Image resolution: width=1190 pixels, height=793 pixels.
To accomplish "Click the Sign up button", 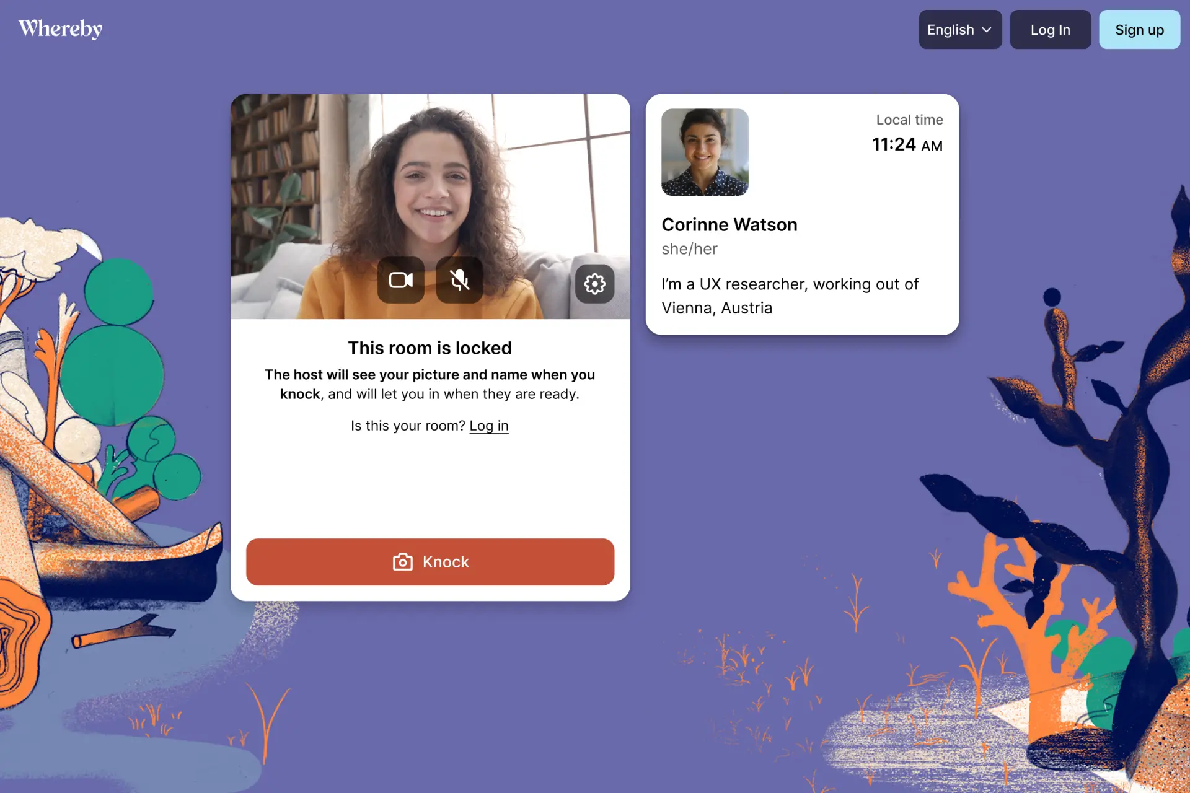I will 1139,30.
